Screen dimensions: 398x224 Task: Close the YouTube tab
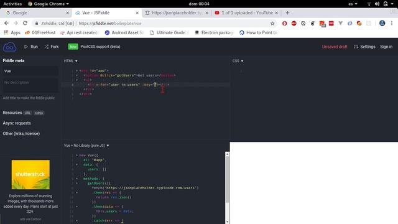coord(276,12)
